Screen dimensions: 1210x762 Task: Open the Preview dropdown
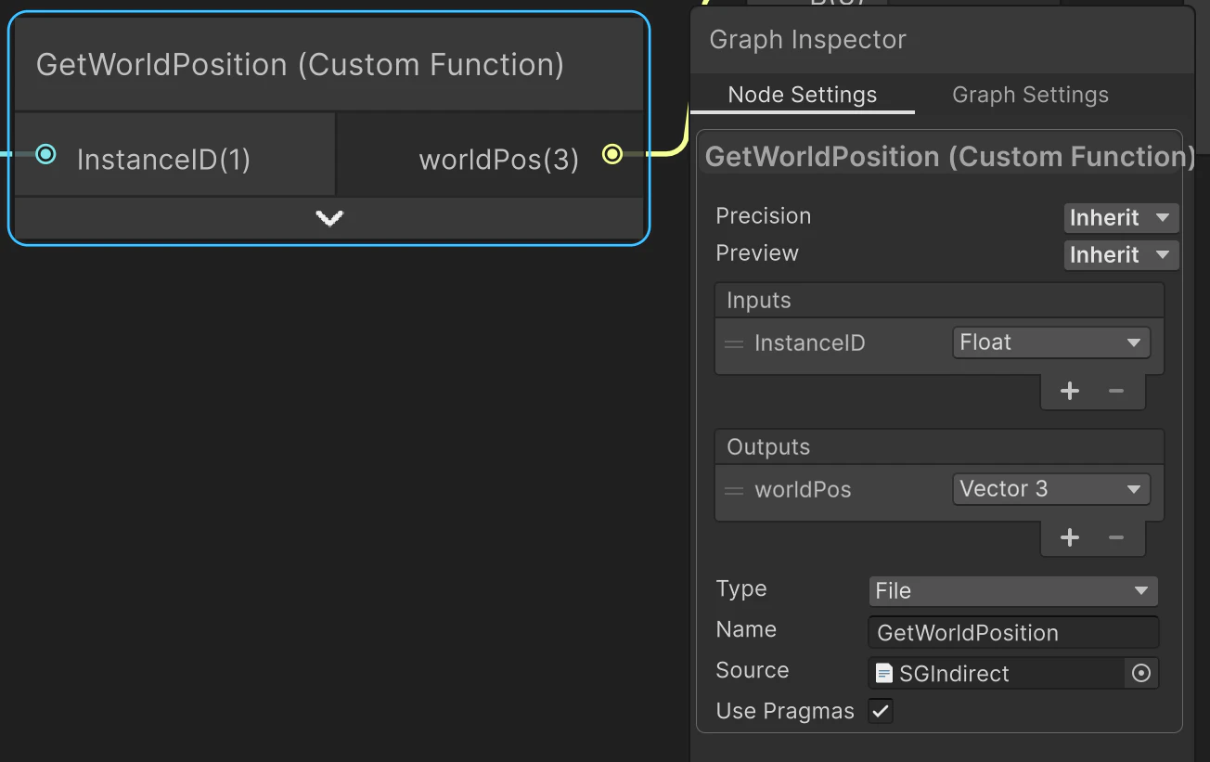tap(1121, 255)
